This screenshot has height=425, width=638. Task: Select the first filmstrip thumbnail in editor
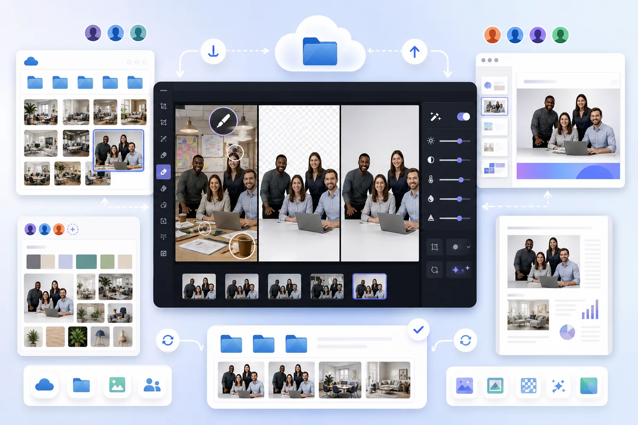coord(199,286)
